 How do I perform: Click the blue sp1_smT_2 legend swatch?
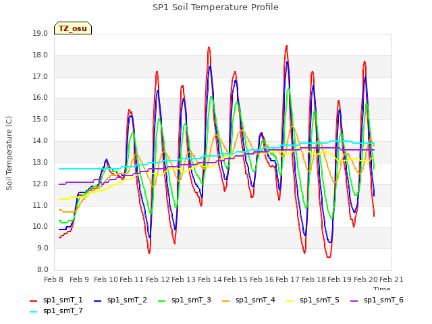point(97,301)
